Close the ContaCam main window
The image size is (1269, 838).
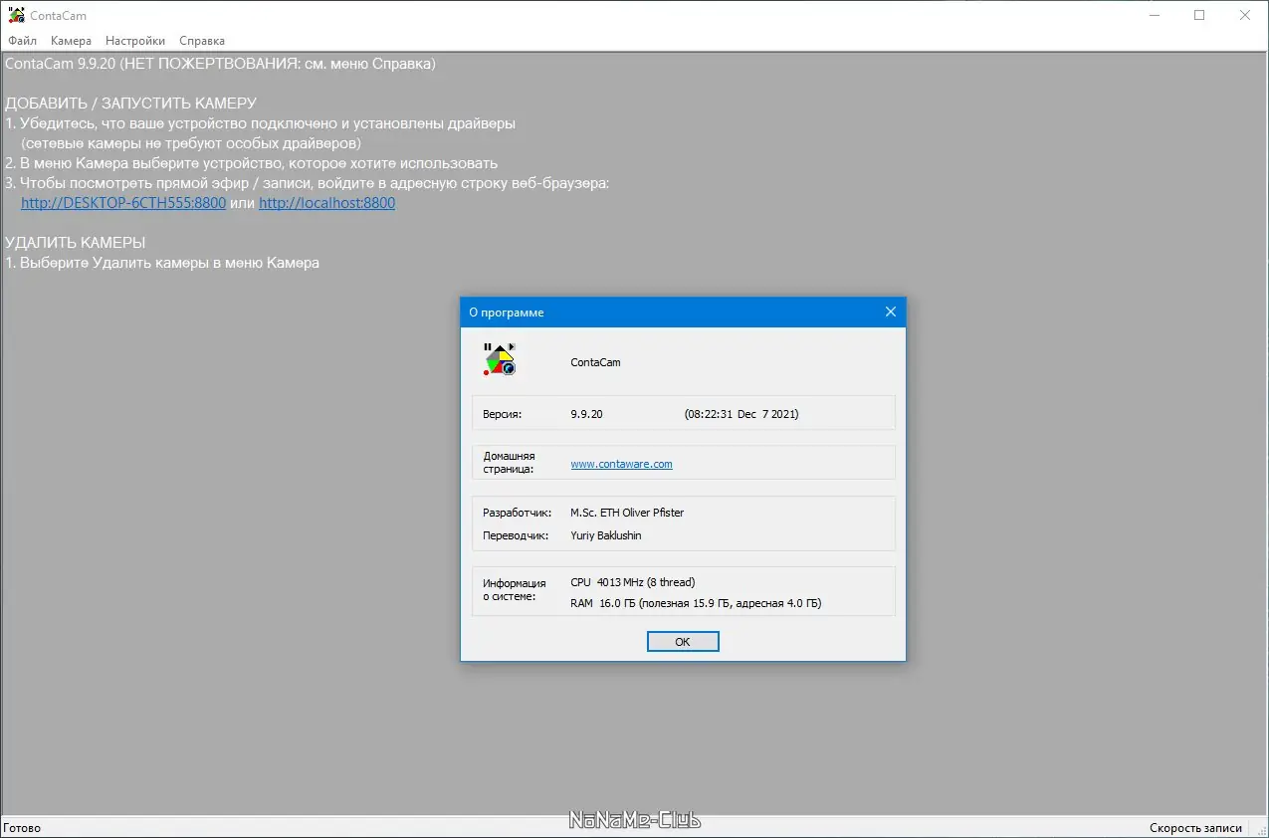click(1245, 15)
